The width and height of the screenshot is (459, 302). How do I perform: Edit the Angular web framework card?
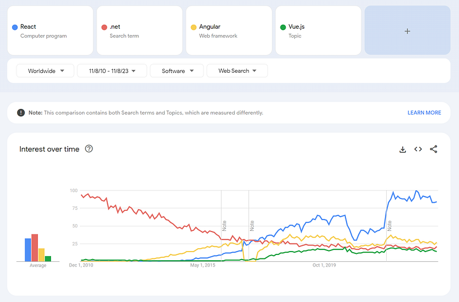(229, 30)
